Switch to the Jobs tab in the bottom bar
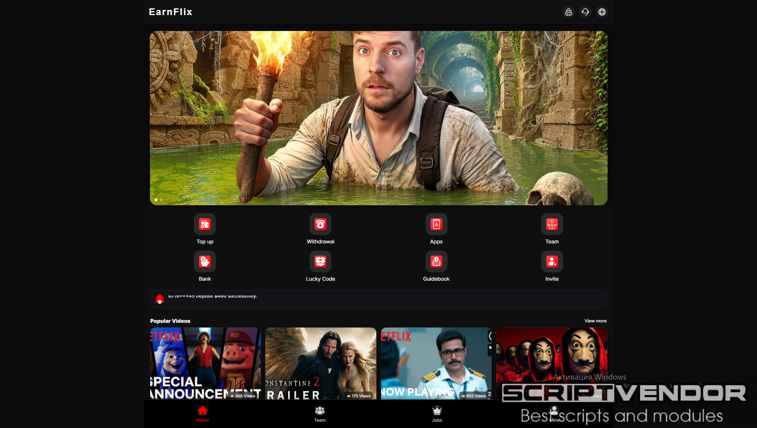The height and width of the screenshot is (428, 757). coord(437,413)
